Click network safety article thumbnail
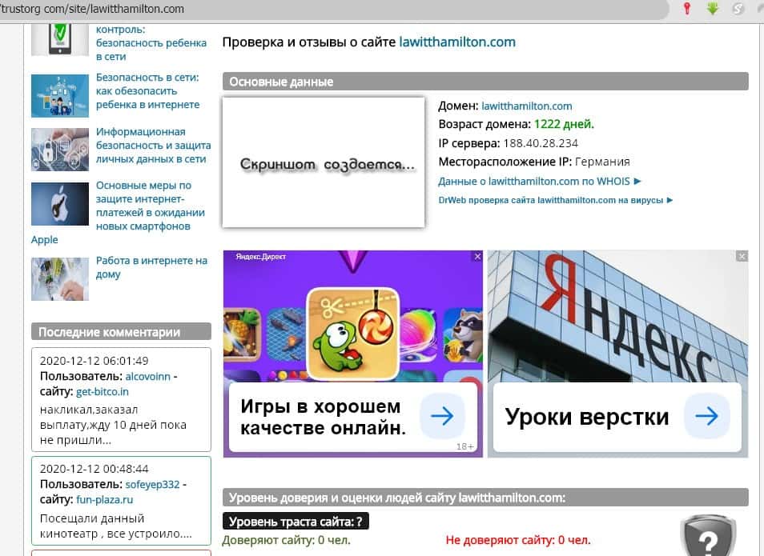The height and width of the screenshot is (556, 764). pyautogui.click(x=60, y=95)
